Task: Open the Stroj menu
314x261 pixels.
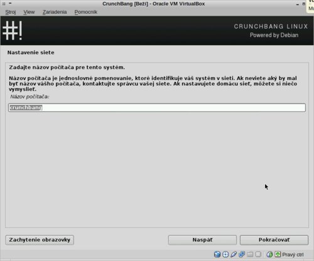Action: click(x=11, y=12)
